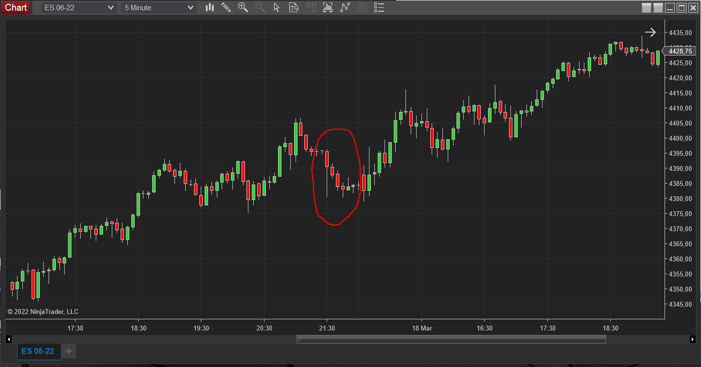Click the 4390,00 price axis label
This screenshot has height=367, width=701.
(x=680, y=168)
